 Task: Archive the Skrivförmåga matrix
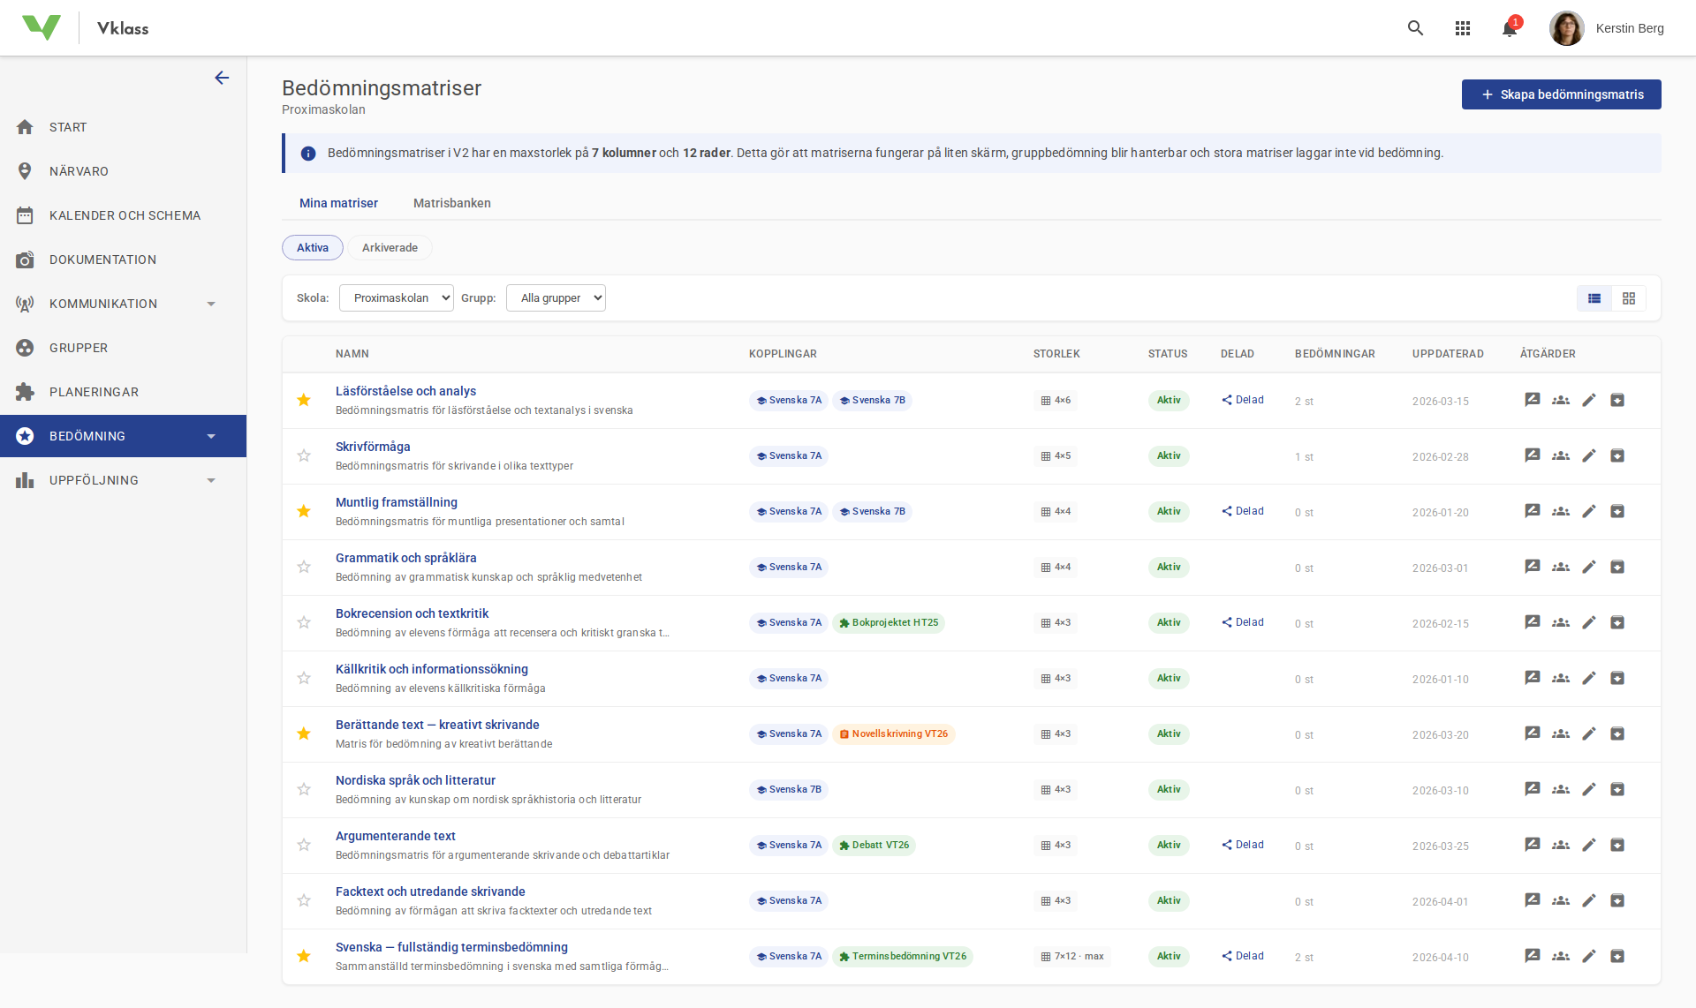(1617, 455)
